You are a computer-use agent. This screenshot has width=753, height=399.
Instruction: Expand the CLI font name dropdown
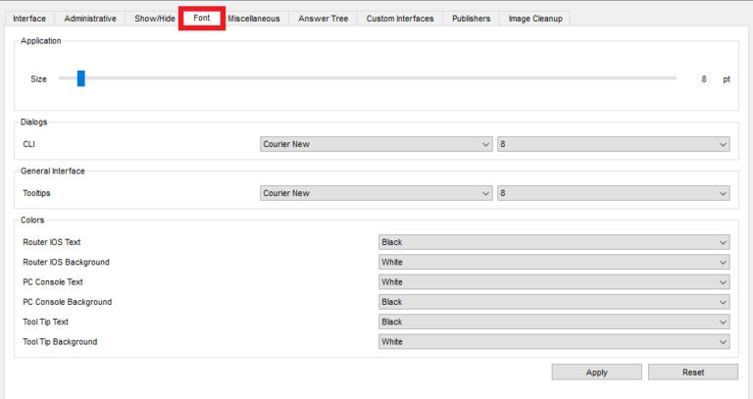coord(376,144)
